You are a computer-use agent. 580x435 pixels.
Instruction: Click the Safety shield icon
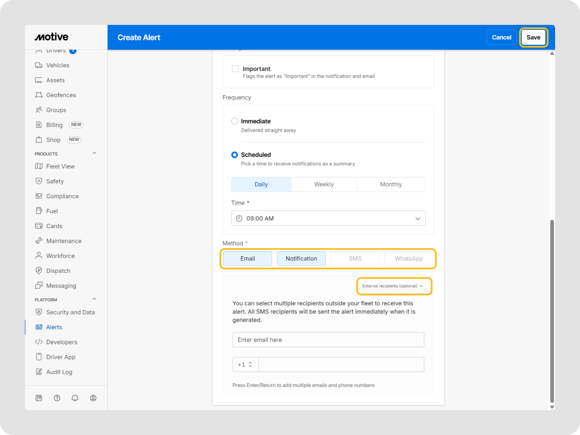click(x=39, y=181)
